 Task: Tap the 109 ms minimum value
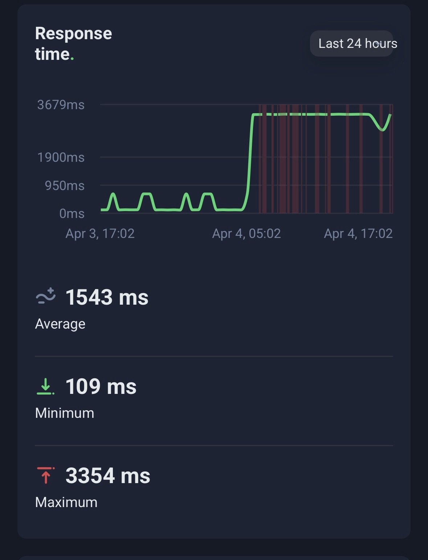101,387
